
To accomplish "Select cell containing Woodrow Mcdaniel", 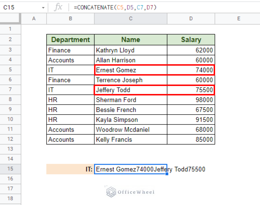I will click(x=131, y=130).
